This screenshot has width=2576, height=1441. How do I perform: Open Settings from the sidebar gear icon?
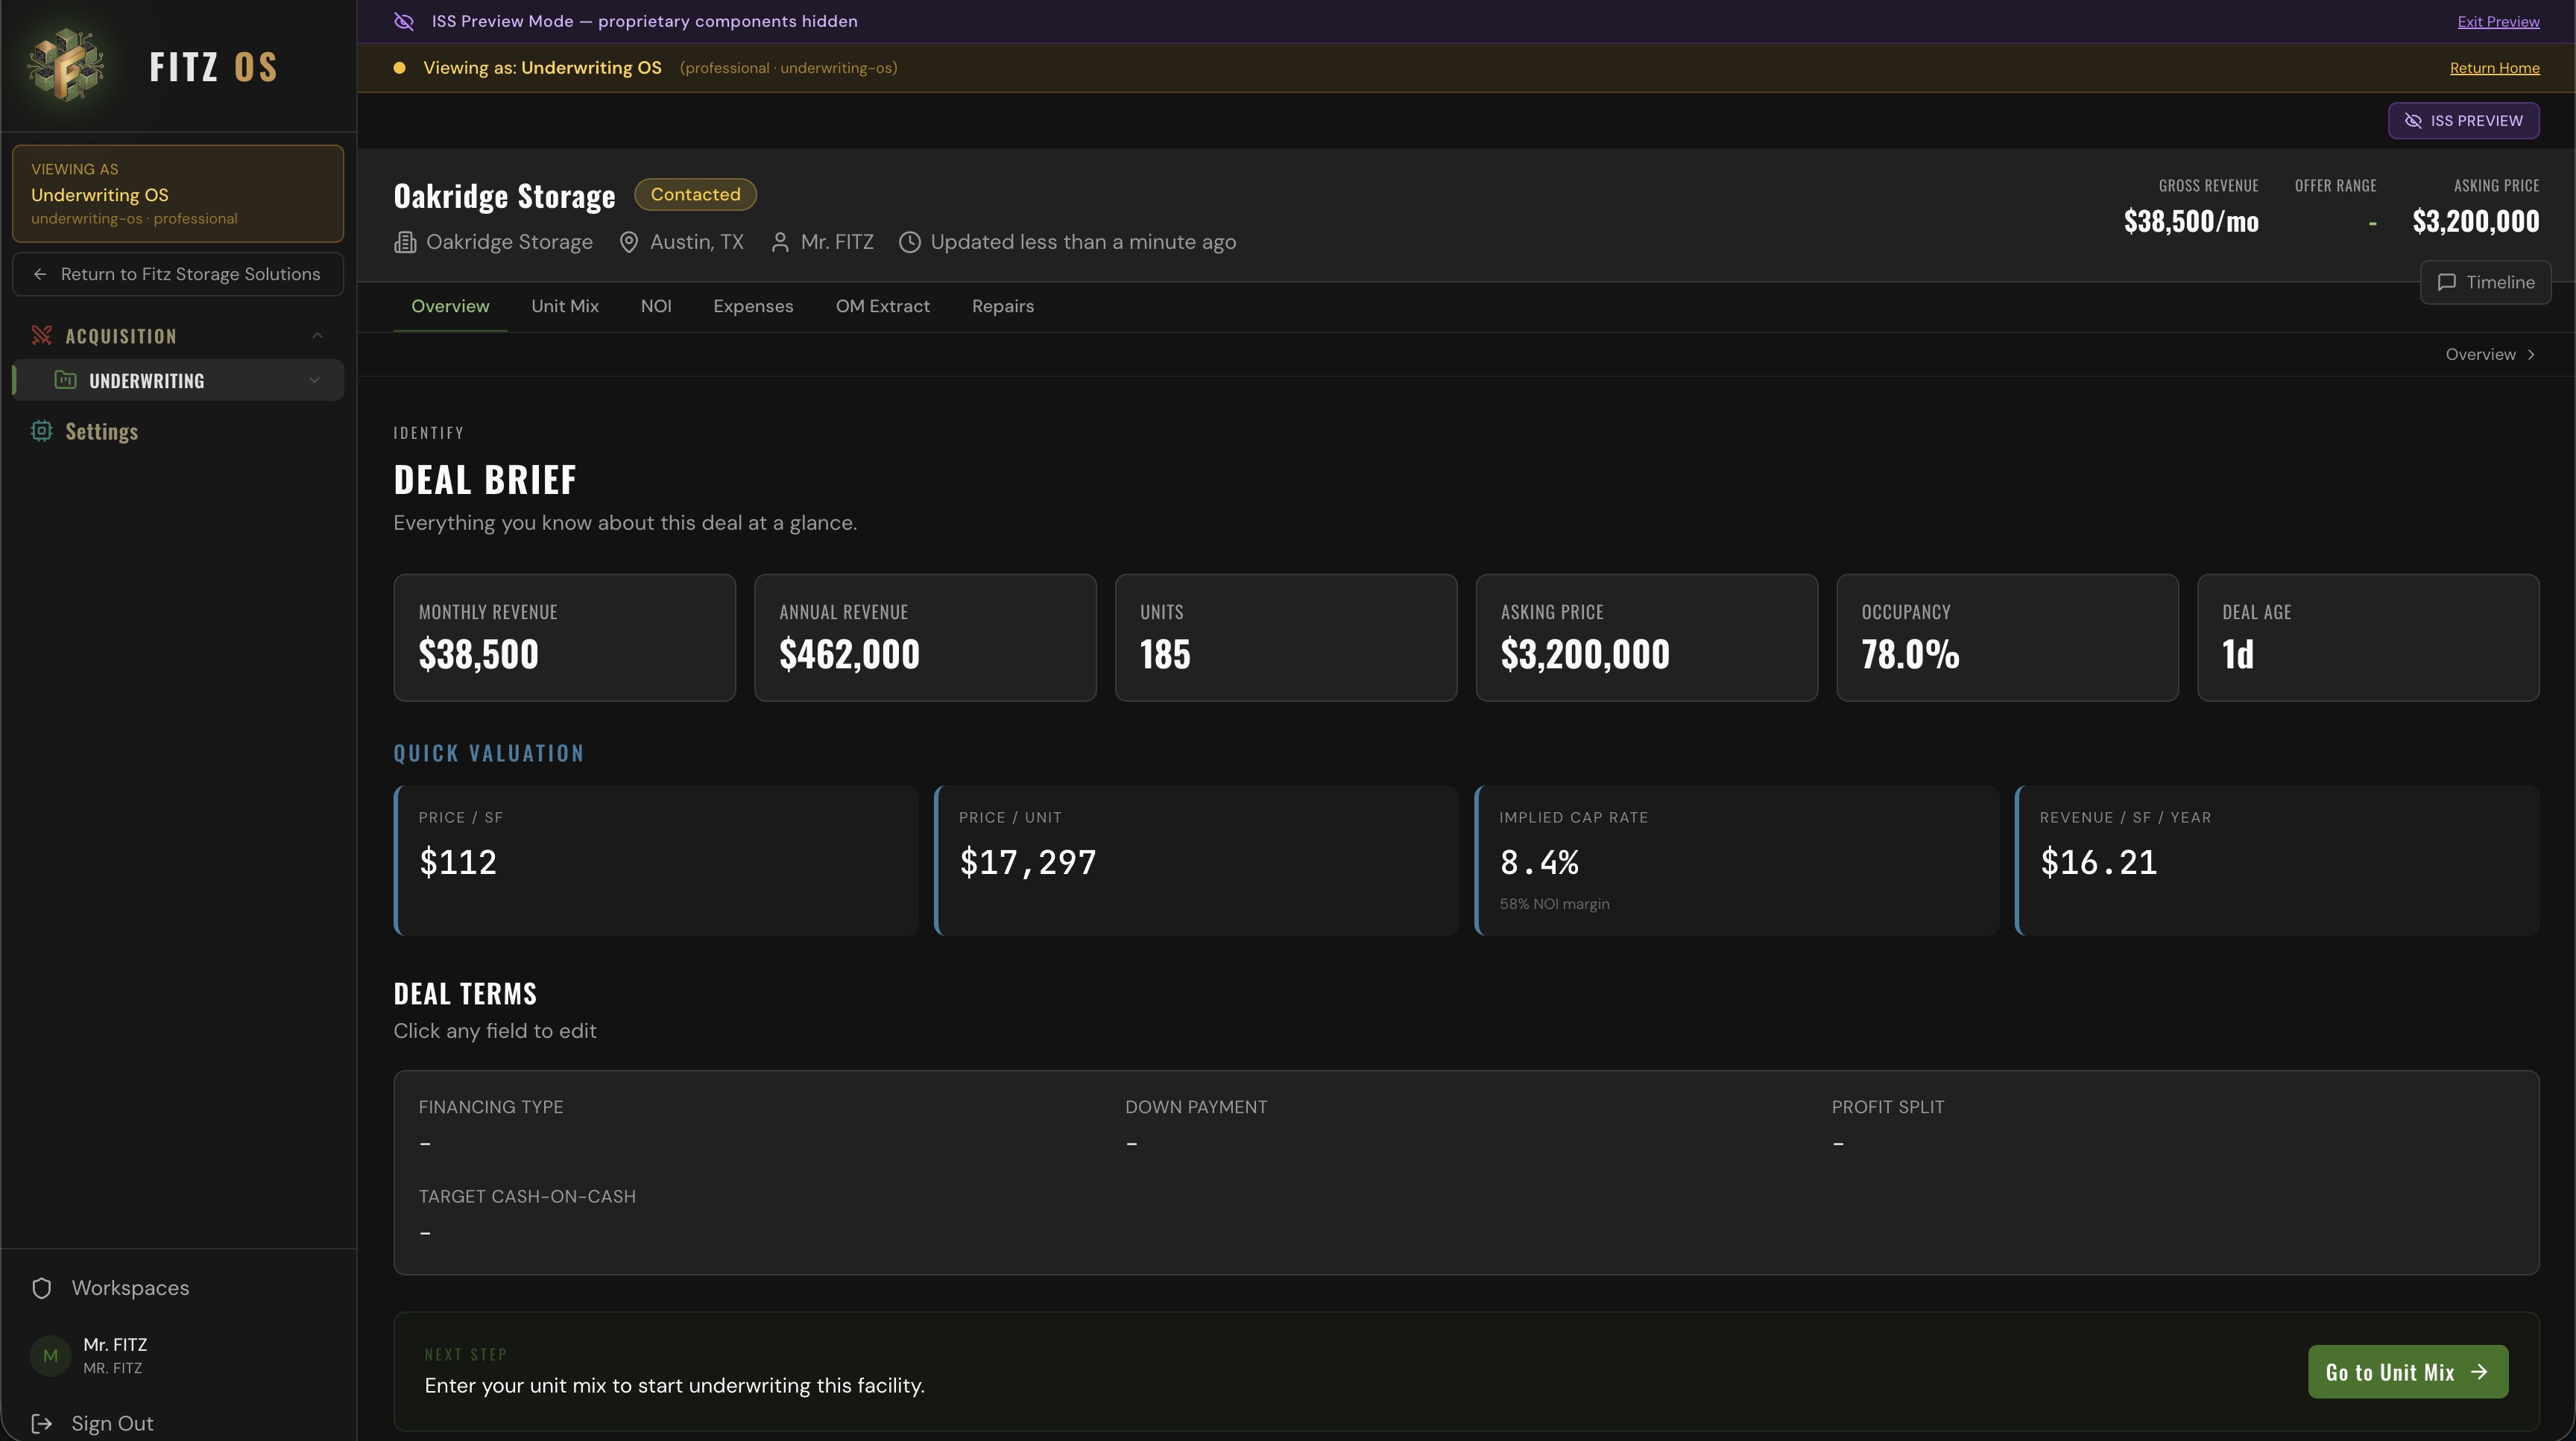(x=41, y=431)
